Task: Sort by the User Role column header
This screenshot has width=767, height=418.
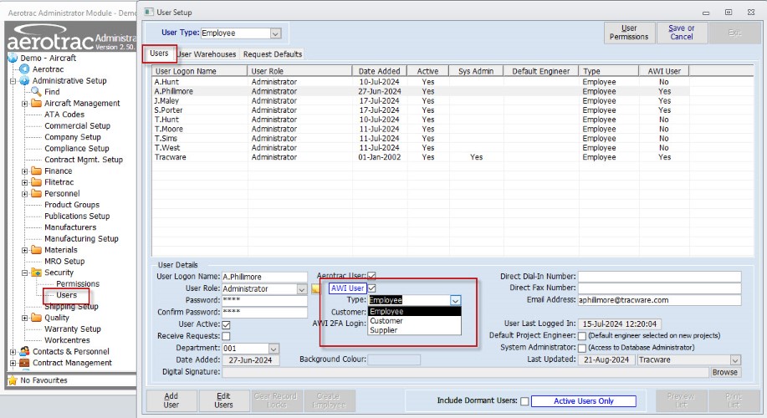Action: click(299, 71)
